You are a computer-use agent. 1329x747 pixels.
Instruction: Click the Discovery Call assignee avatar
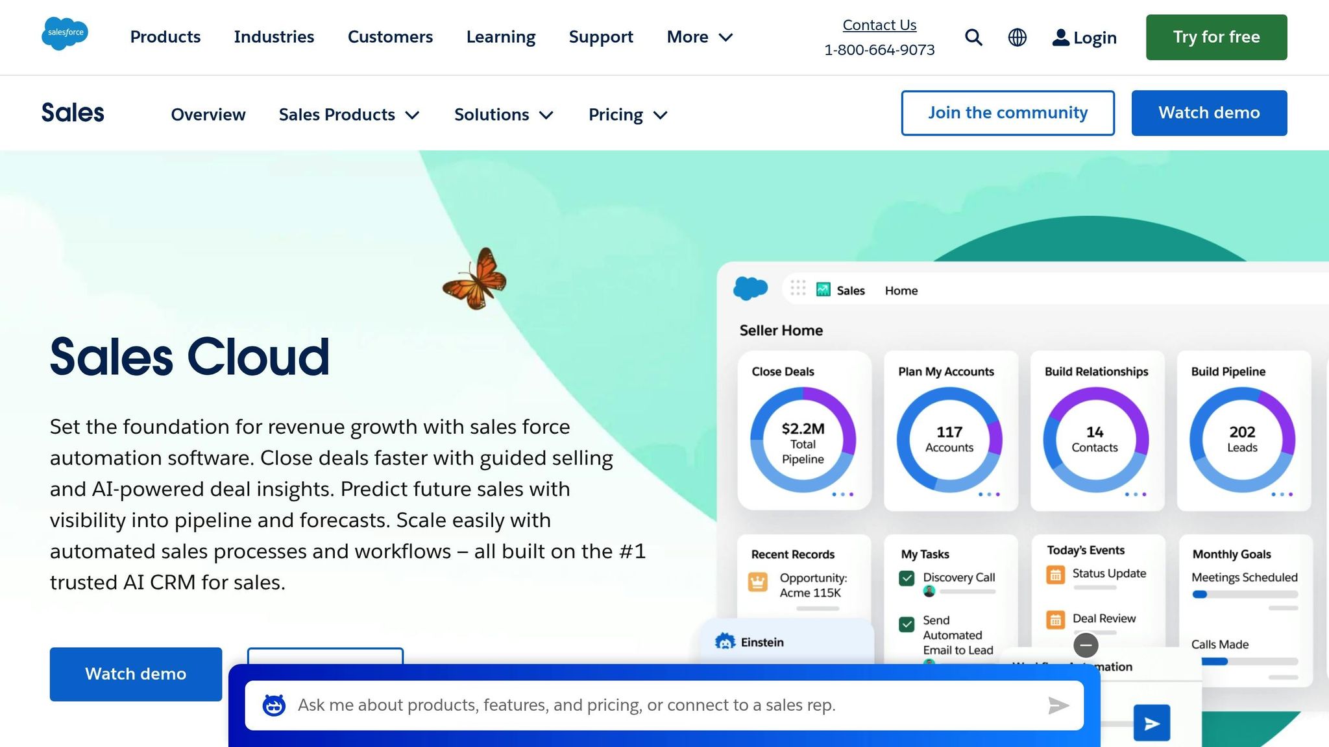[x=929, y=591]
